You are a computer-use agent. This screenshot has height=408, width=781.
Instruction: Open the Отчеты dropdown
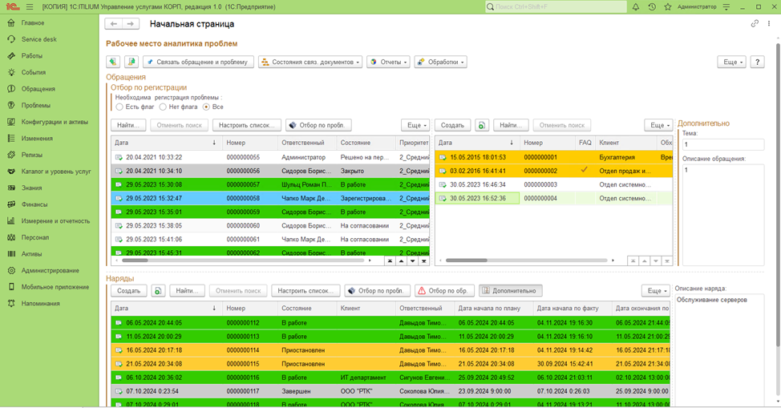[389, 62]
